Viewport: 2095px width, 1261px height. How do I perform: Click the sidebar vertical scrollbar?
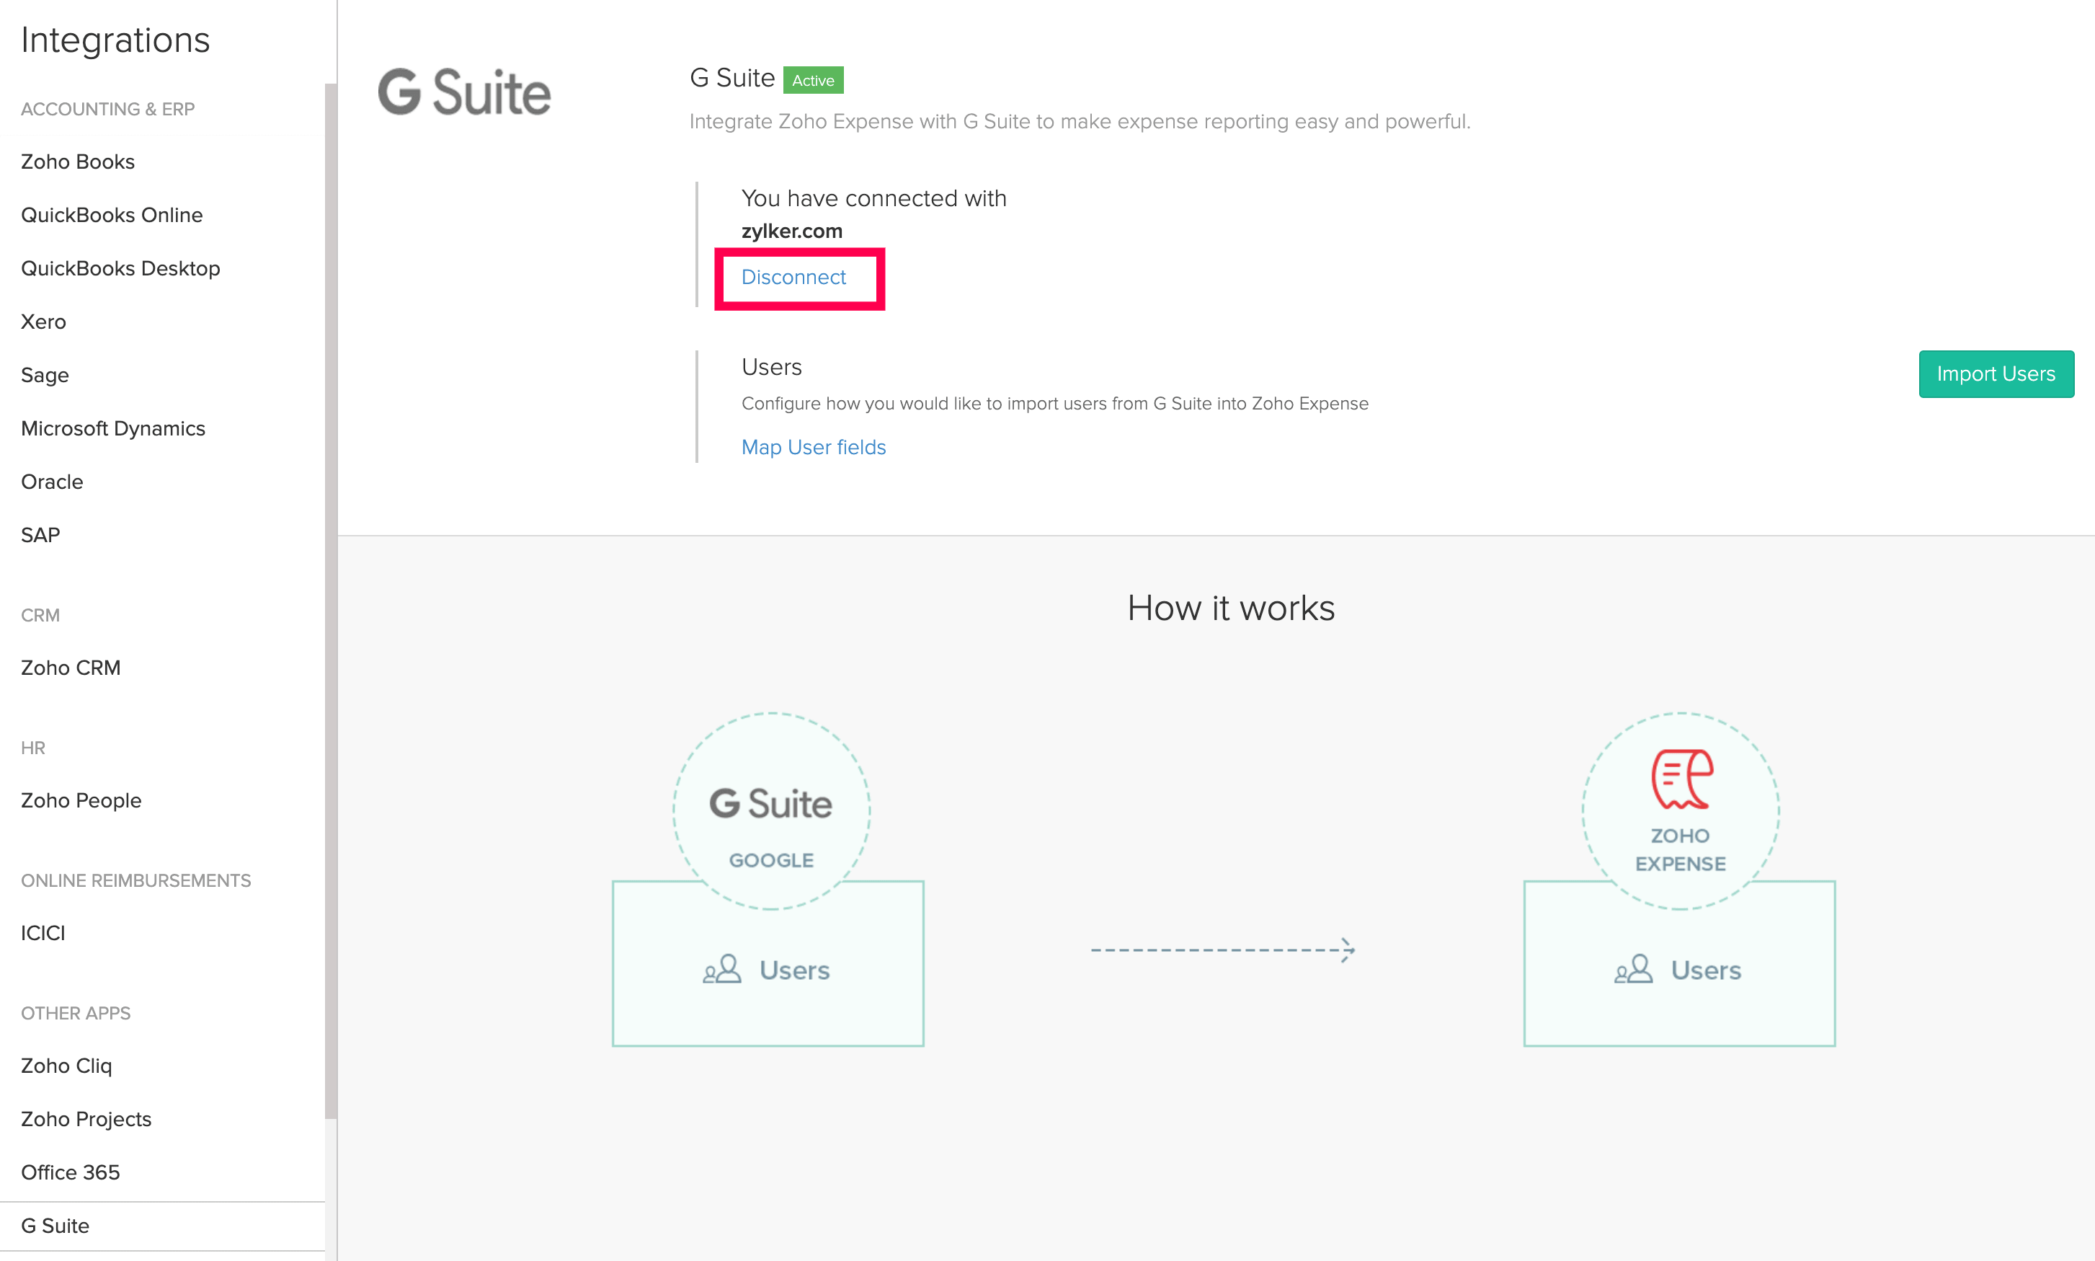pos(330,601)
